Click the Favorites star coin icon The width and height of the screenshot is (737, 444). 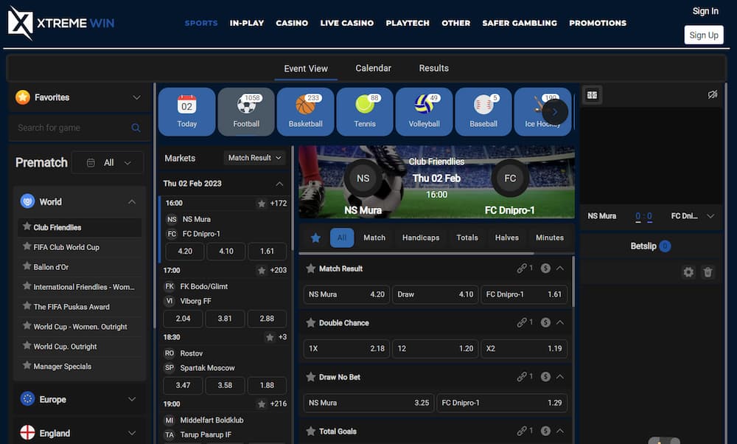(23, 97)
